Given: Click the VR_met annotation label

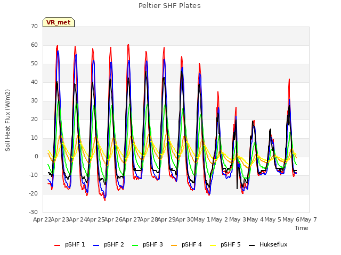Looking at the screenshot, I should (59, 22).
